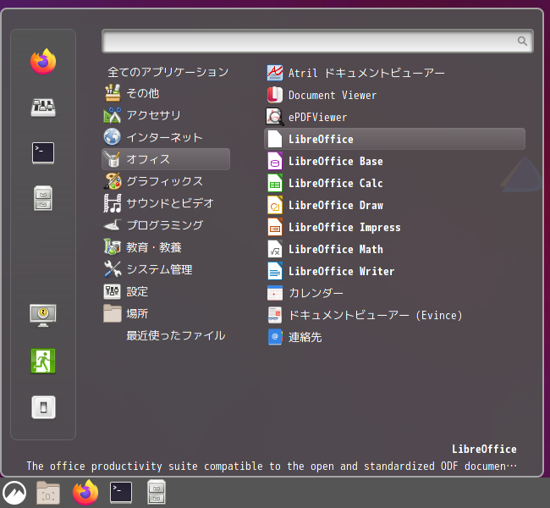Launch the 連絡先 contacts app
Viewport: 550px width, 508px height.
394,337
